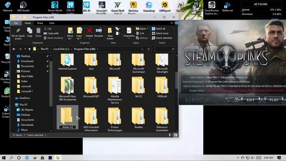286x161 pixels.
Task: Open Battle.net desktop shortcut
Action: 227,7
